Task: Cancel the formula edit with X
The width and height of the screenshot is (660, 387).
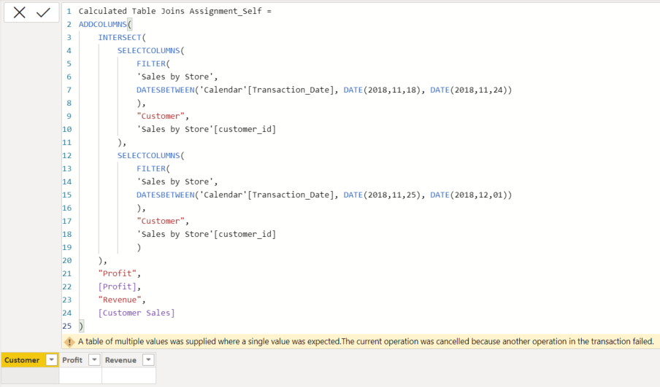Action: pyautogui.click(x=20, y=12)
